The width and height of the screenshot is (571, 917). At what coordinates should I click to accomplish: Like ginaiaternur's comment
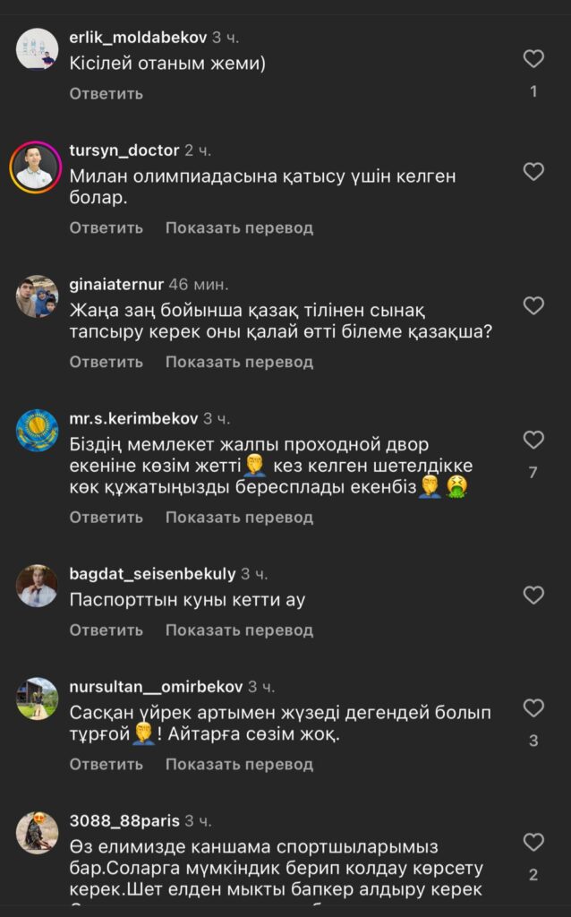533,305
